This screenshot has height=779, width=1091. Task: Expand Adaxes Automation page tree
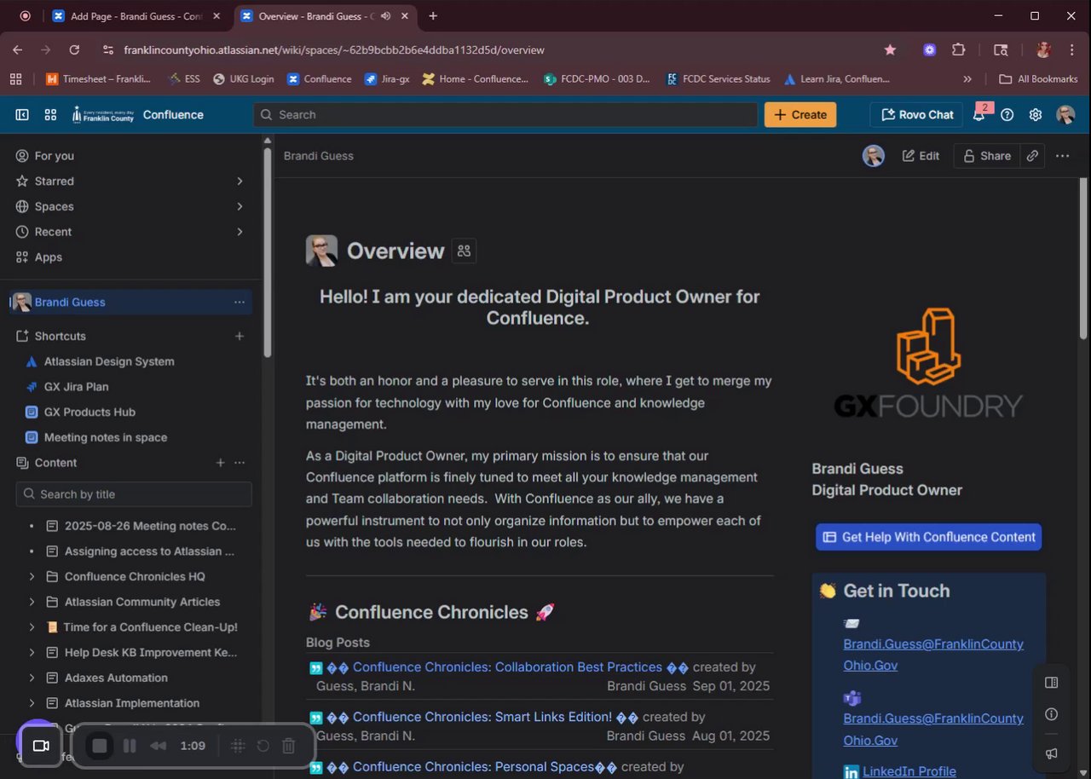pyautogui.click(x=32, y=678)
